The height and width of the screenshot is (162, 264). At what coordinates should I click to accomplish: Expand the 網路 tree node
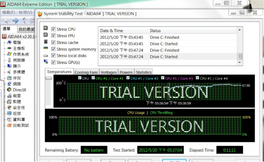click(5, 84)
